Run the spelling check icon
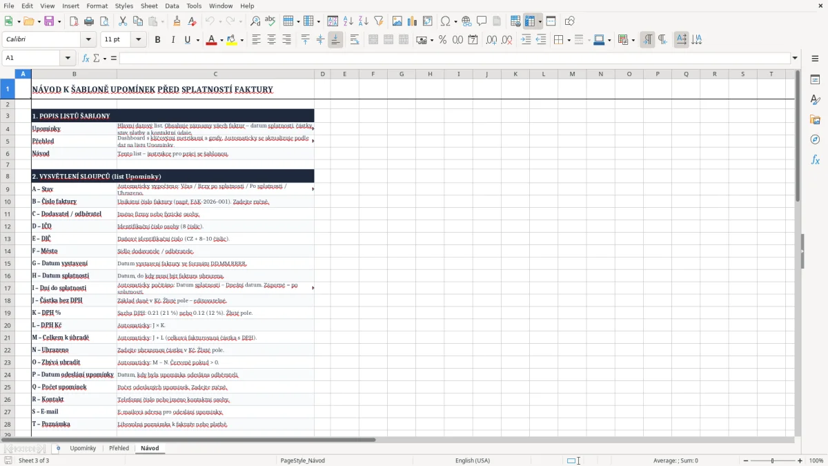Viewport: 828px width, 466px height. (270, 21)
